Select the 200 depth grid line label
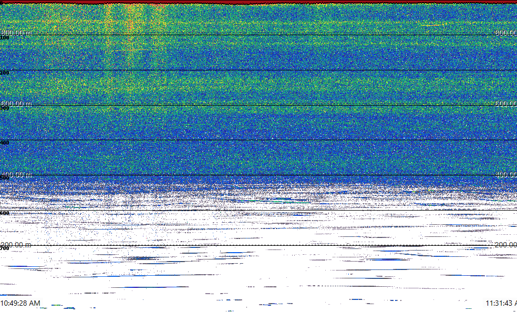517x312 pixels. click(5, 73)
